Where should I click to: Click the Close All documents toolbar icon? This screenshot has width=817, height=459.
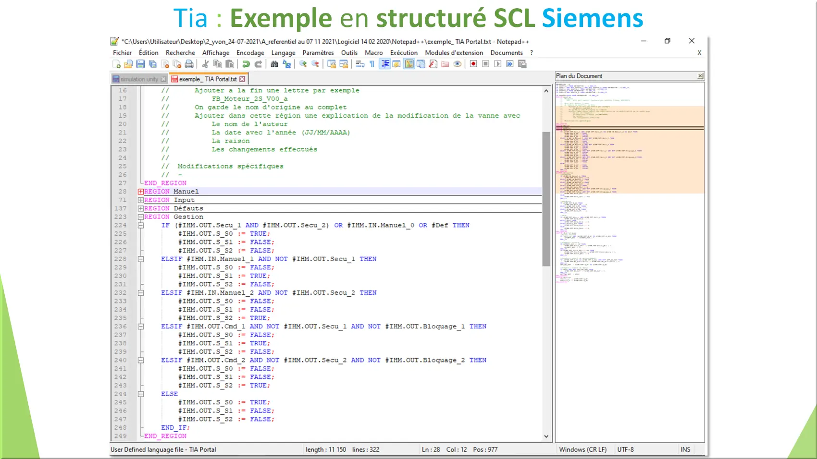pyautogui.click(x=177, y=64)
